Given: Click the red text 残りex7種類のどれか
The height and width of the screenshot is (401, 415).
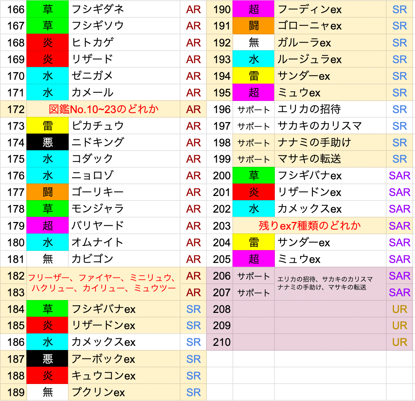Looking at the screenshot, I should (310, 226).
